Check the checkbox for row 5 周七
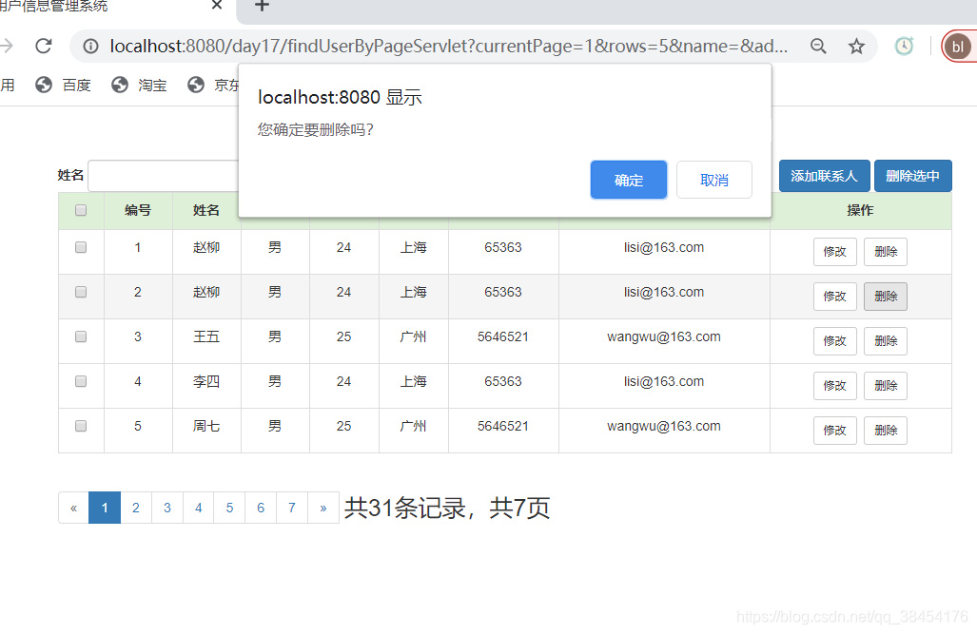Screen dimensions: 977x634 [x=81, y=426]
